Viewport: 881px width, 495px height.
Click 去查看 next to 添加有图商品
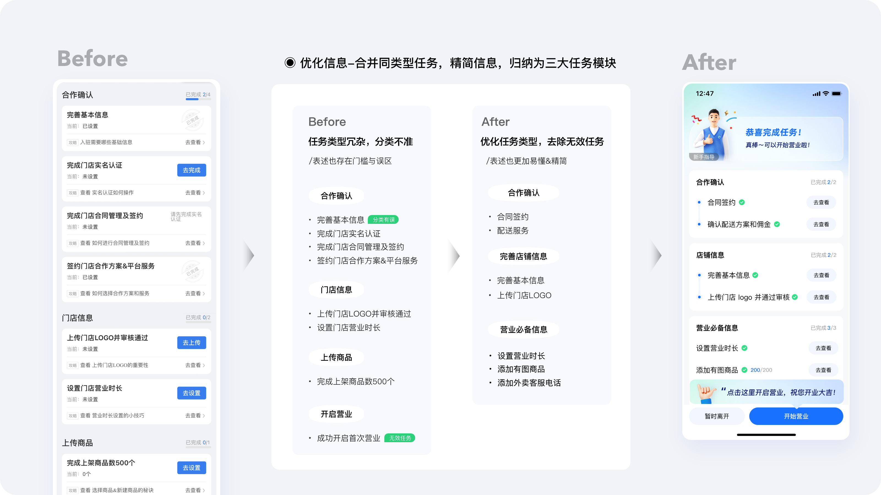pos(823,370)
